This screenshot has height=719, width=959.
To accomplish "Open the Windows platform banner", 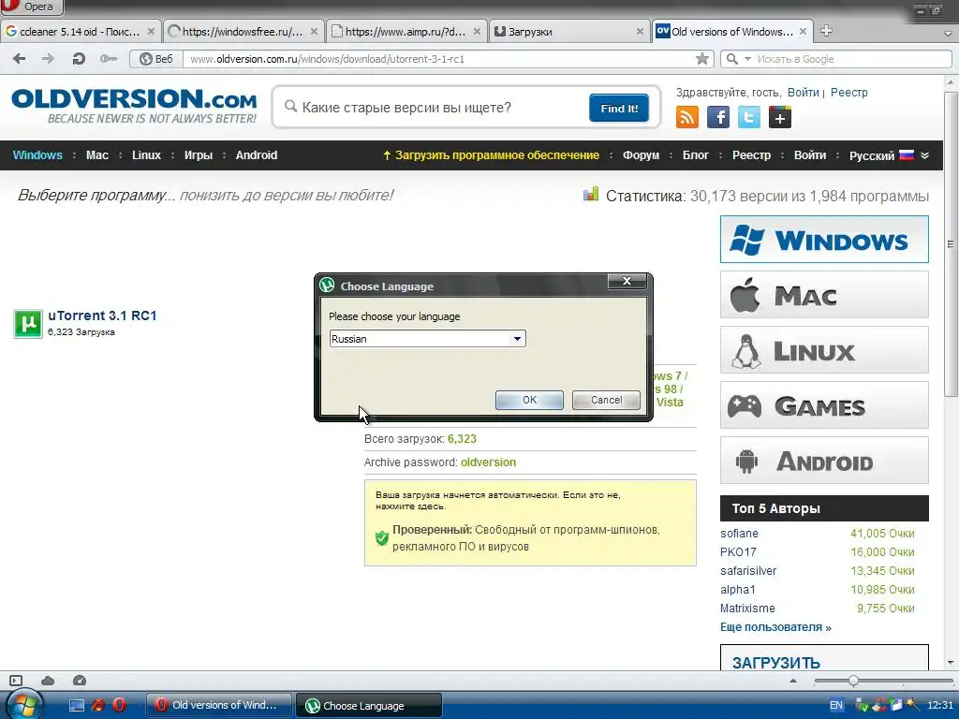I will point(824,239).
